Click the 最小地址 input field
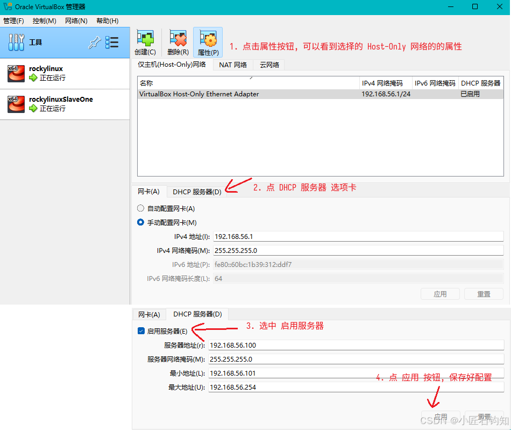This screenshot has width=511, height=430. tap(356, 373)
